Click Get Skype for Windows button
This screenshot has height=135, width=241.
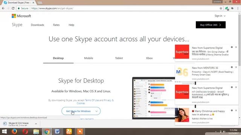click(x=78, y=111)
